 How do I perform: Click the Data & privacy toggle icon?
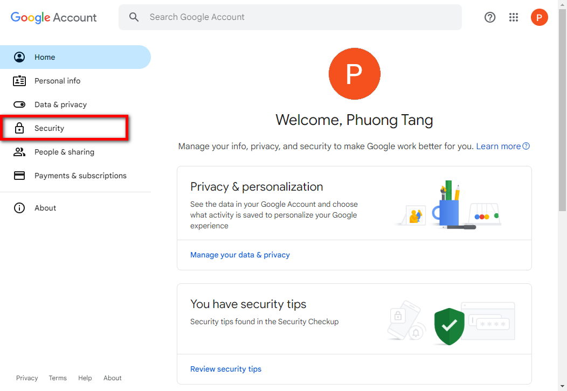pos(19,104)
